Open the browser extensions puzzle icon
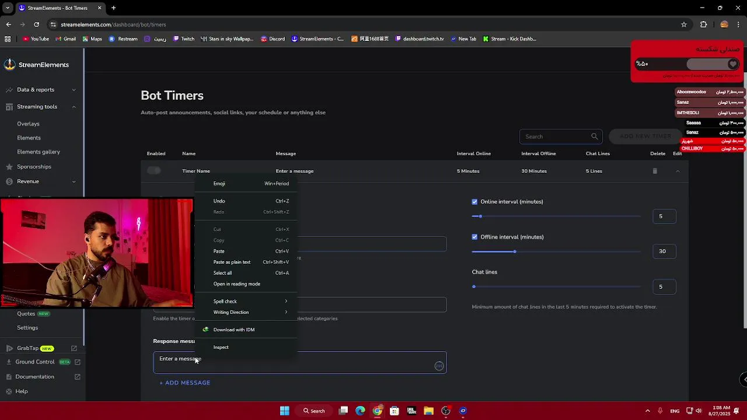This screenshot has height=420, width=747. point(703,24)
